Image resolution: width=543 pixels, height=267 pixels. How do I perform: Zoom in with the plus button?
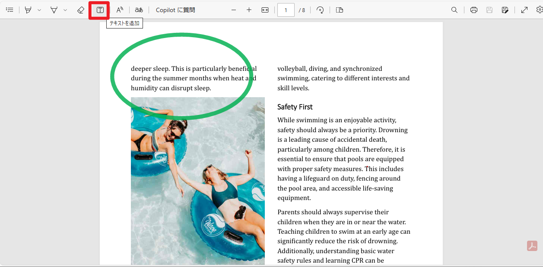pyautogui.click(x=249, y=10)
